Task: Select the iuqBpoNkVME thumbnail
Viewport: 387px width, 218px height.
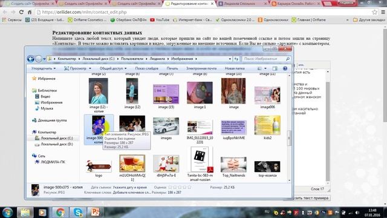Action: point(233,127)
